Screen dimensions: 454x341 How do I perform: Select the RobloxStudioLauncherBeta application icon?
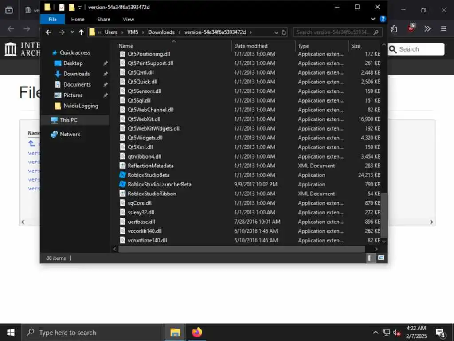[x=122, y=184]
